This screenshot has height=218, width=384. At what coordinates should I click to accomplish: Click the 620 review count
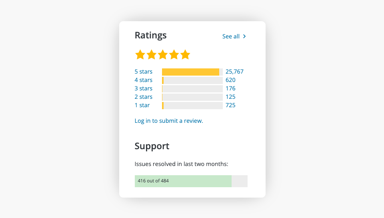pyautogui.click(x=230, y=80)
